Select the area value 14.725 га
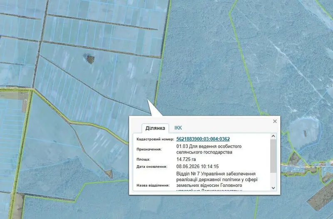Viewport: 333px width, 219px height. point(186,159)
